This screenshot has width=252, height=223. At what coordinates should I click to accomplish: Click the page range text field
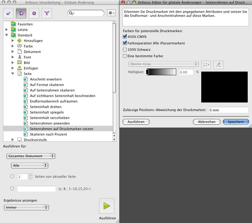click(36, 189)
